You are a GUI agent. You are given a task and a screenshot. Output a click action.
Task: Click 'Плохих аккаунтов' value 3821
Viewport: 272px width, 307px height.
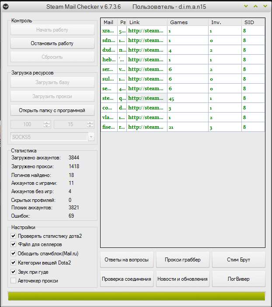(74, 208)
